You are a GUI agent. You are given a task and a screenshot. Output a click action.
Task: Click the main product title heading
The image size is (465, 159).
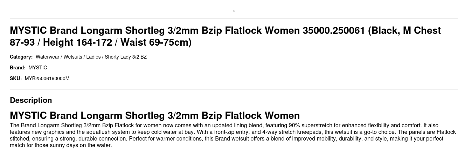pyautogui.click(x=225, y=36)
